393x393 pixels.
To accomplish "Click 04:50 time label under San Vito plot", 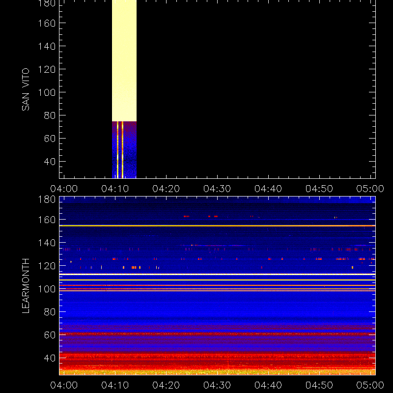I will pos(319,189).
